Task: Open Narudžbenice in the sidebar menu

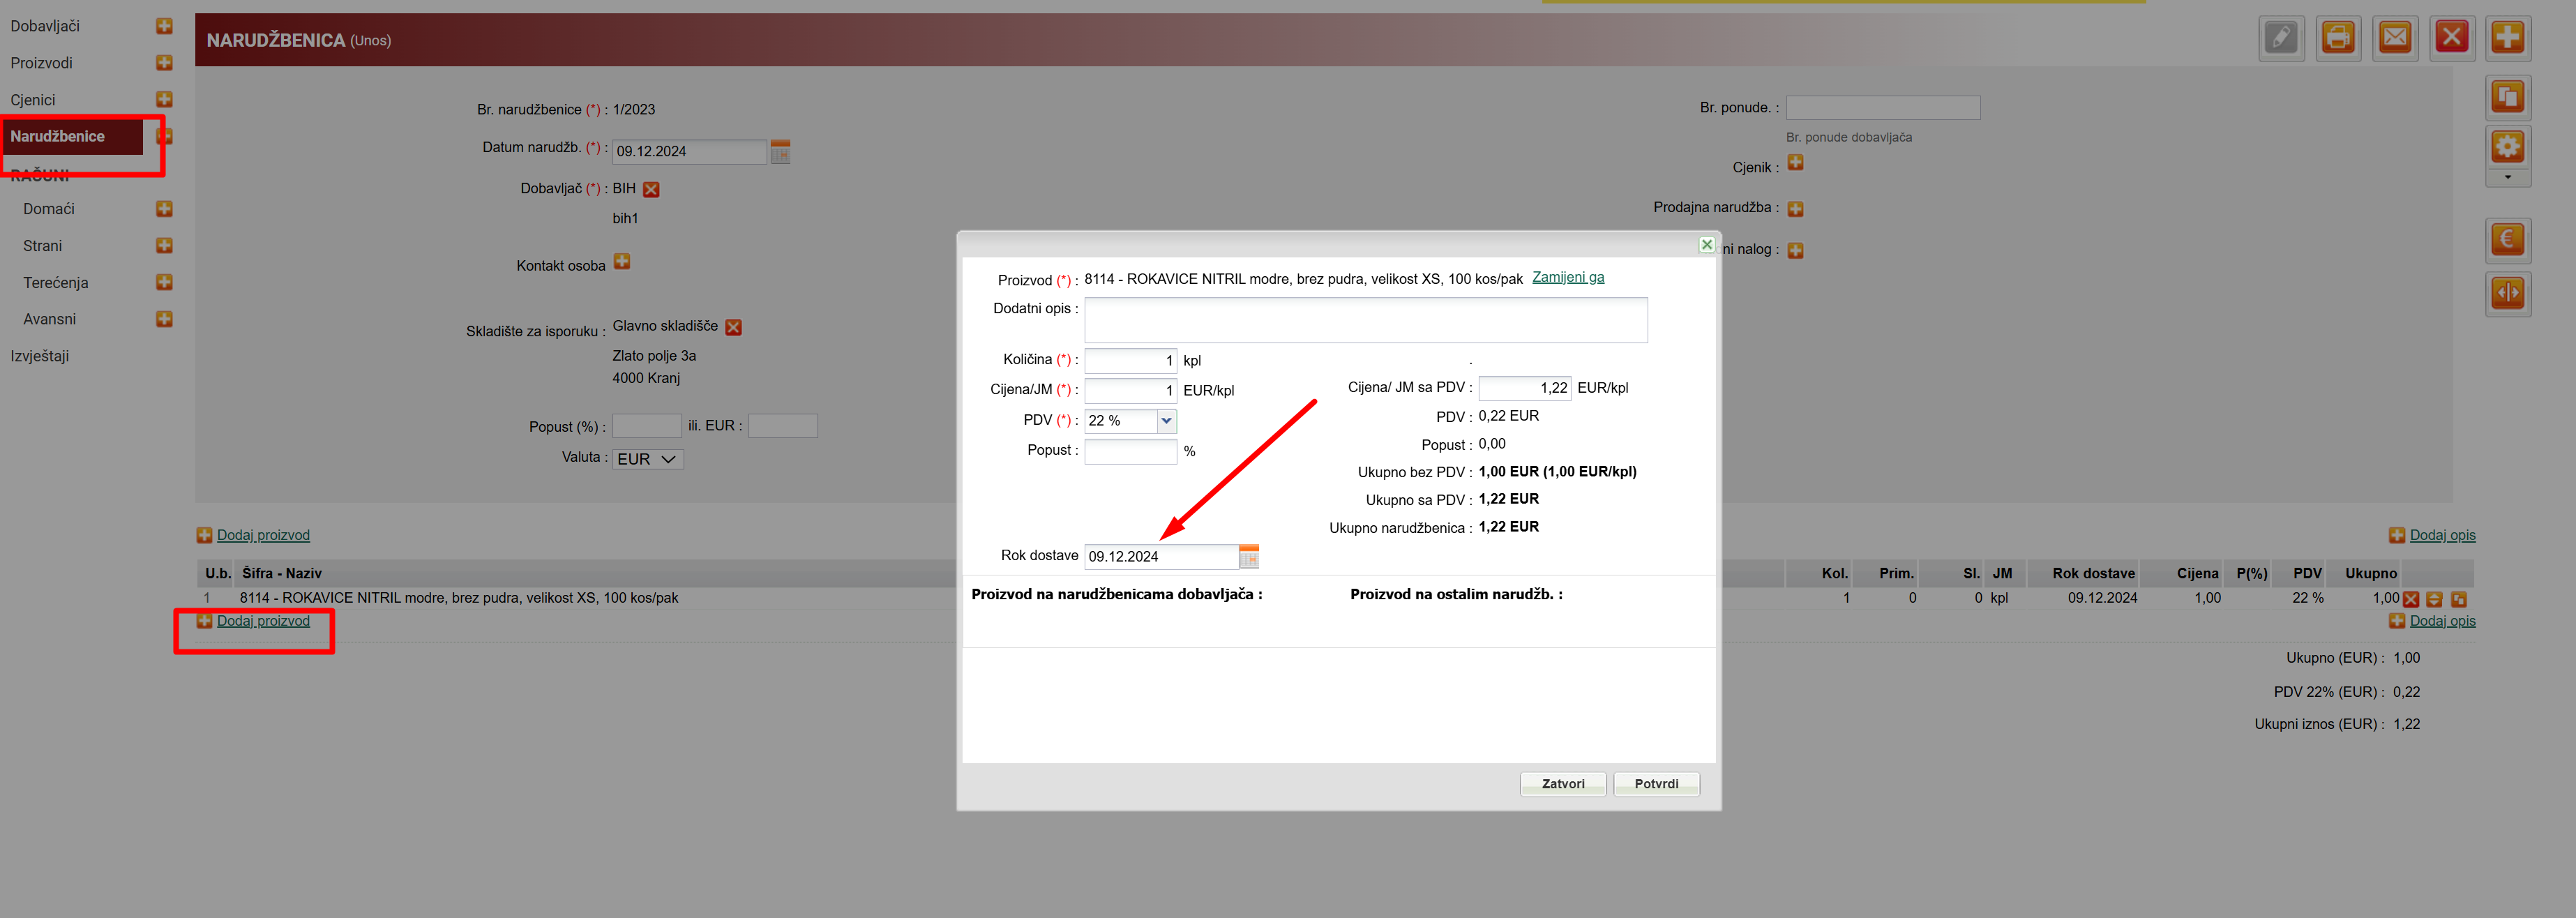Action: click(x=58, y=136)
